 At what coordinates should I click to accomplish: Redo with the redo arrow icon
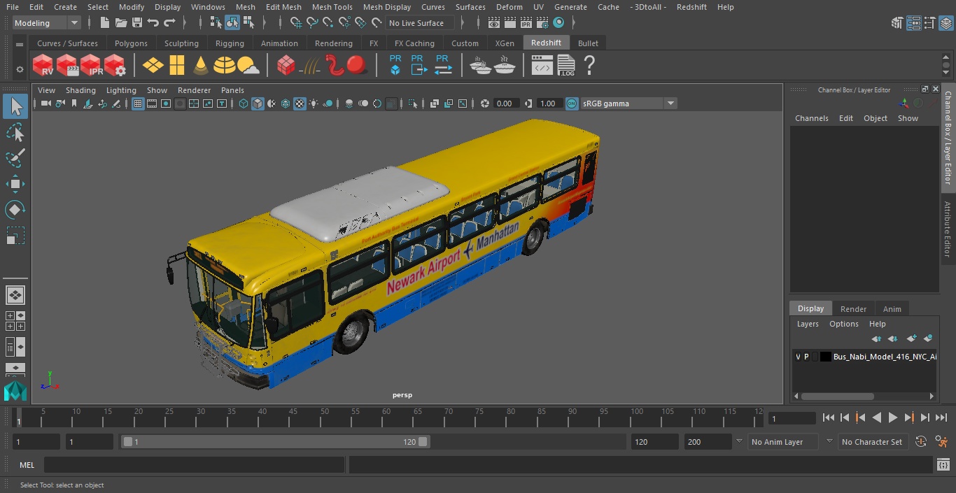click(169, 23)
